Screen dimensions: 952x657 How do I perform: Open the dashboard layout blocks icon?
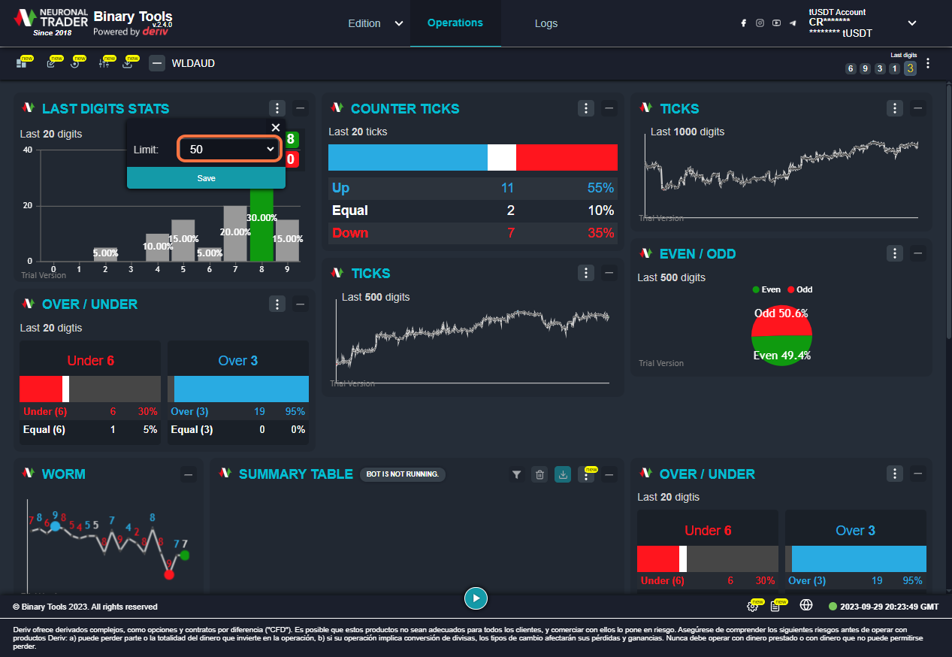pyautogui.click(x=22, y=63)
